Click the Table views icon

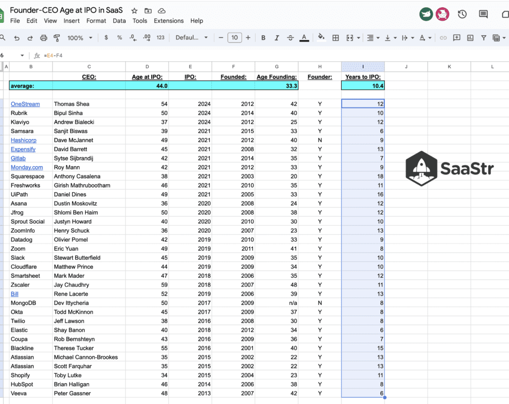click(x=496, y=38)
